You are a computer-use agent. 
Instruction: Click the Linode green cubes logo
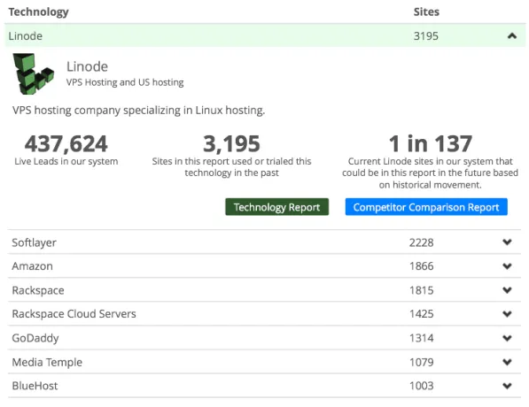click(x=33, y=73)
